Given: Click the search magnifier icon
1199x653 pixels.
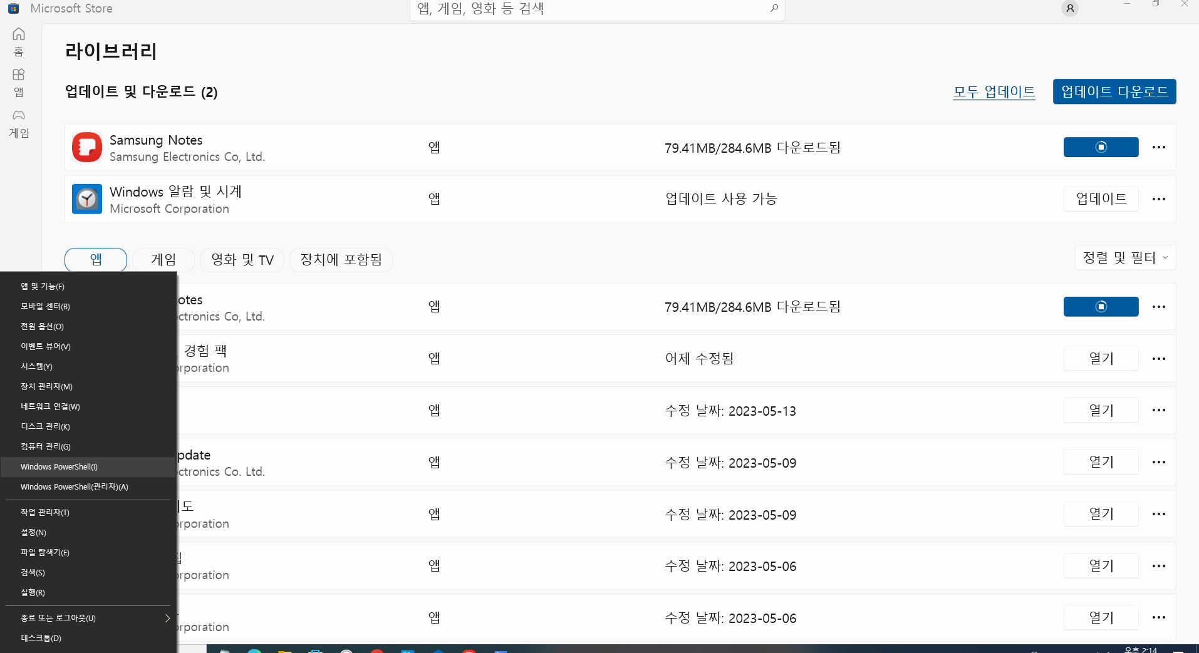Looking at the screenshot, I should (774, 8).
